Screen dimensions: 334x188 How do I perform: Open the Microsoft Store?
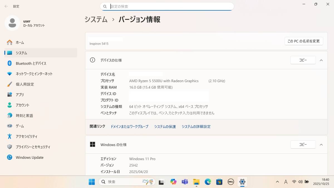click(219, 182)
